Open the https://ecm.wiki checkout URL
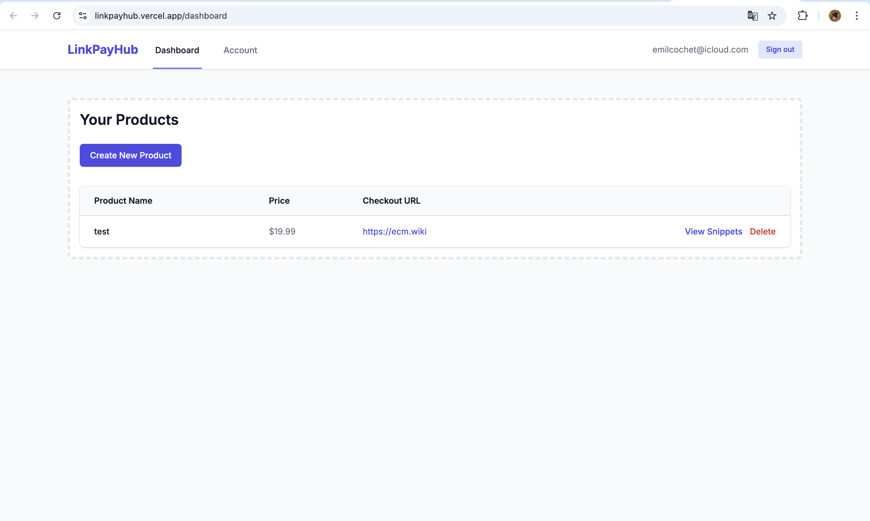Viewport: 870px width, 521px height. pos(394,231)
